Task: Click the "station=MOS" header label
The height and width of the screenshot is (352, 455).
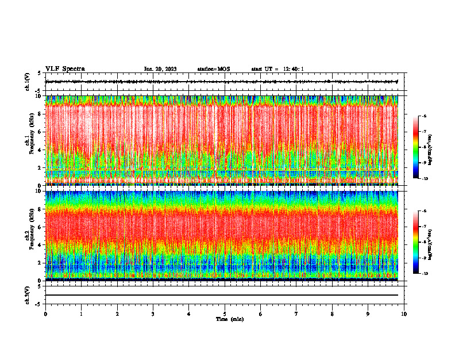Action: [214, 69]
